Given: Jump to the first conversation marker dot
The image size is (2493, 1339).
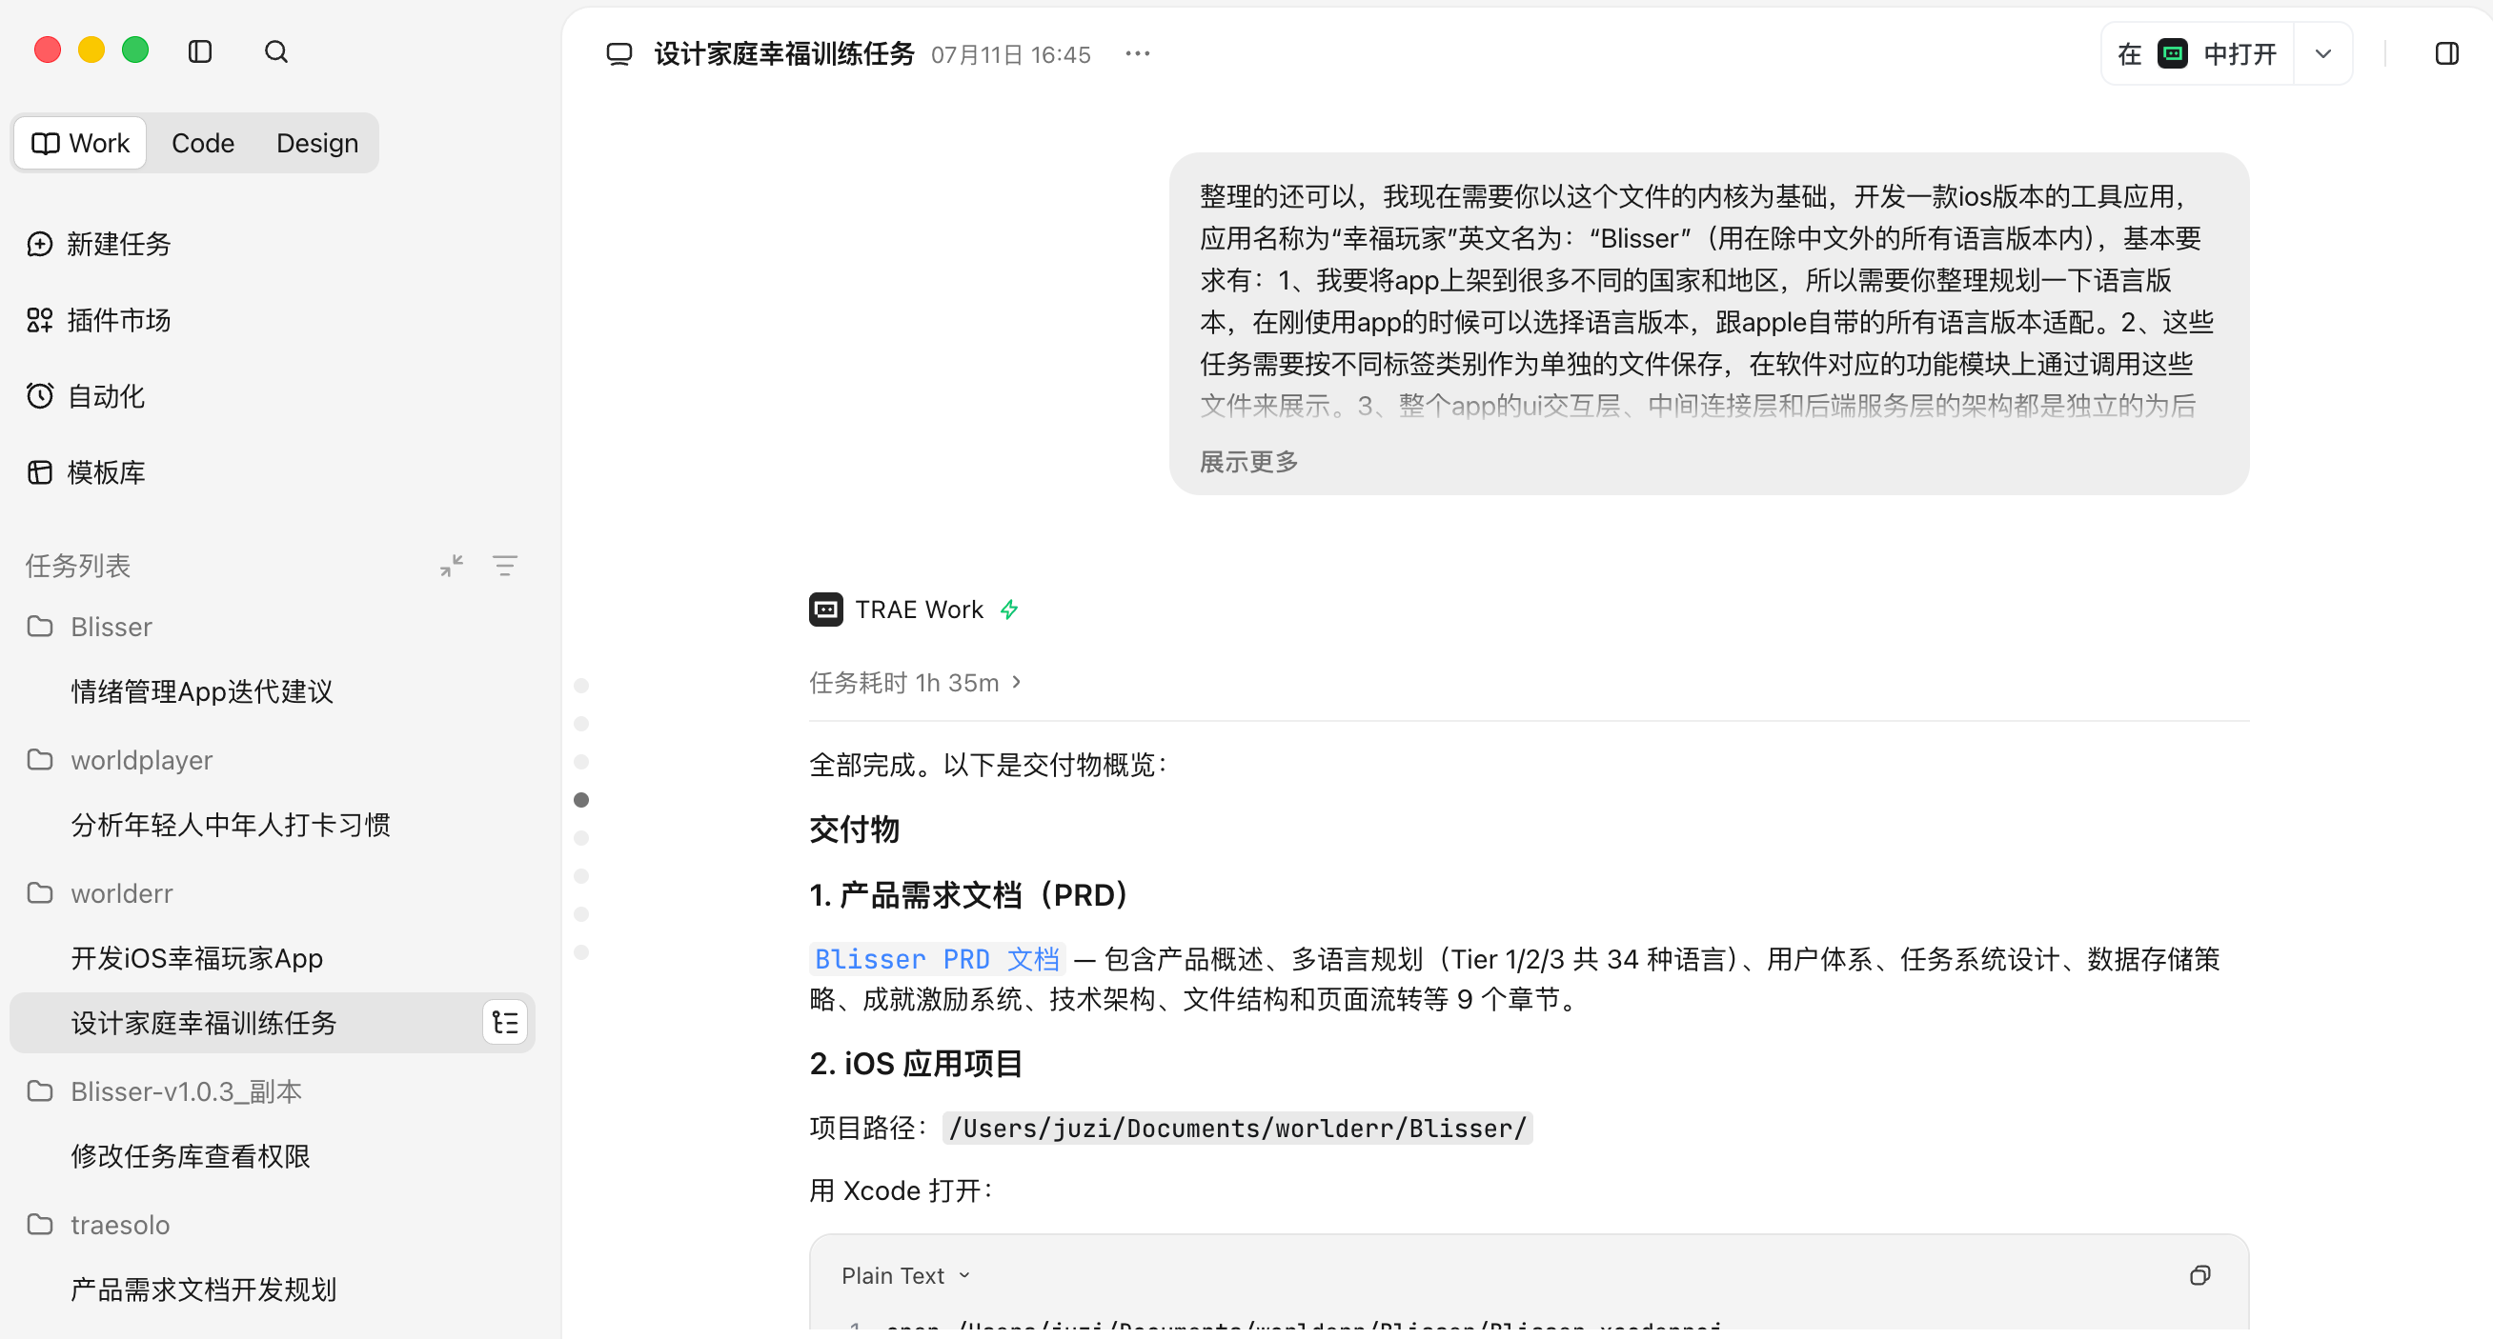Looking at the screenshot, I should (581, 686).
